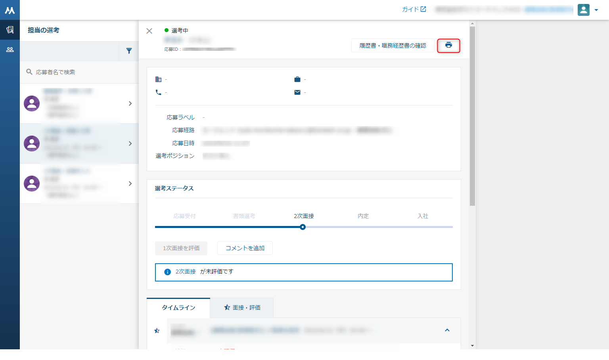Viewport: 609px width, 360px height.
Task: Open the user account avatar menu
Action: (x=584, y=10)
